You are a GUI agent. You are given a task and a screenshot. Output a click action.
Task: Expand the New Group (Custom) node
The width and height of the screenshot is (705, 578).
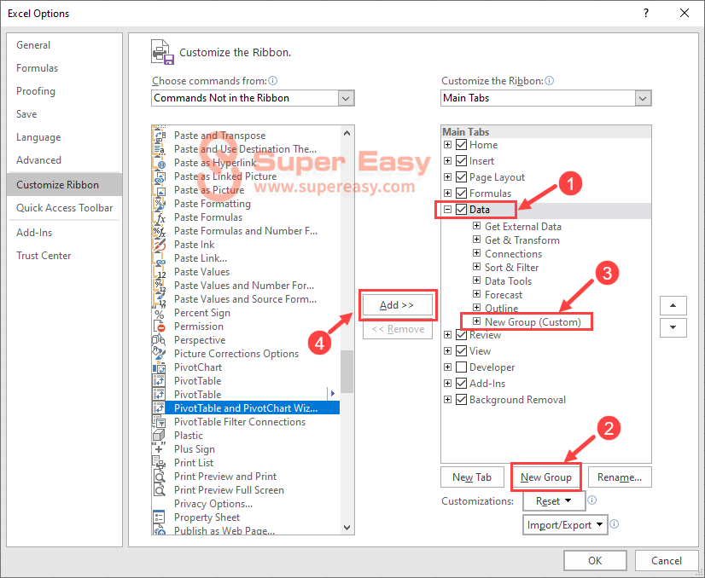pyautogui.click(x=476, y=321)
